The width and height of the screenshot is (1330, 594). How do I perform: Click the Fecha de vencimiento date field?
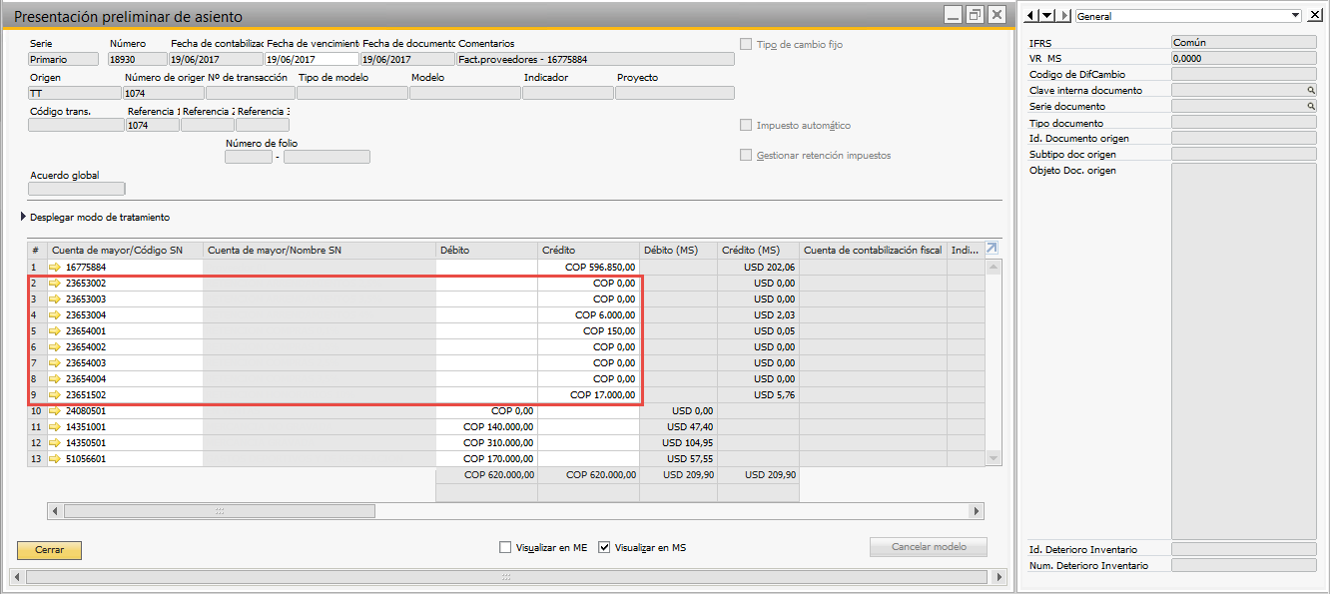(x=311, y=59)
